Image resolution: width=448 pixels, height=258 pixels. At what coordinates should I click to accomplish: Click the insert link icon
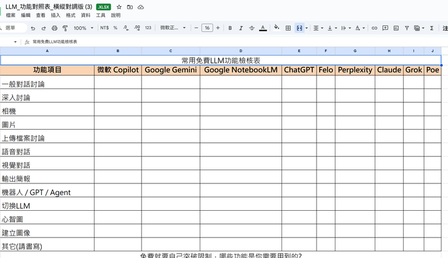[x=374, y=28]
